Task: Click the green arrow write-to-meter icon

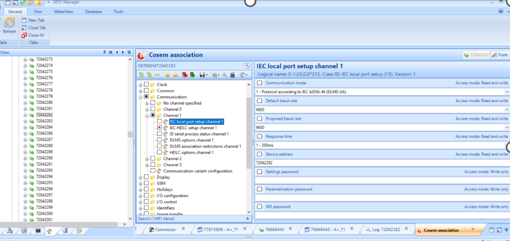Action: click(x=193, y=75)
